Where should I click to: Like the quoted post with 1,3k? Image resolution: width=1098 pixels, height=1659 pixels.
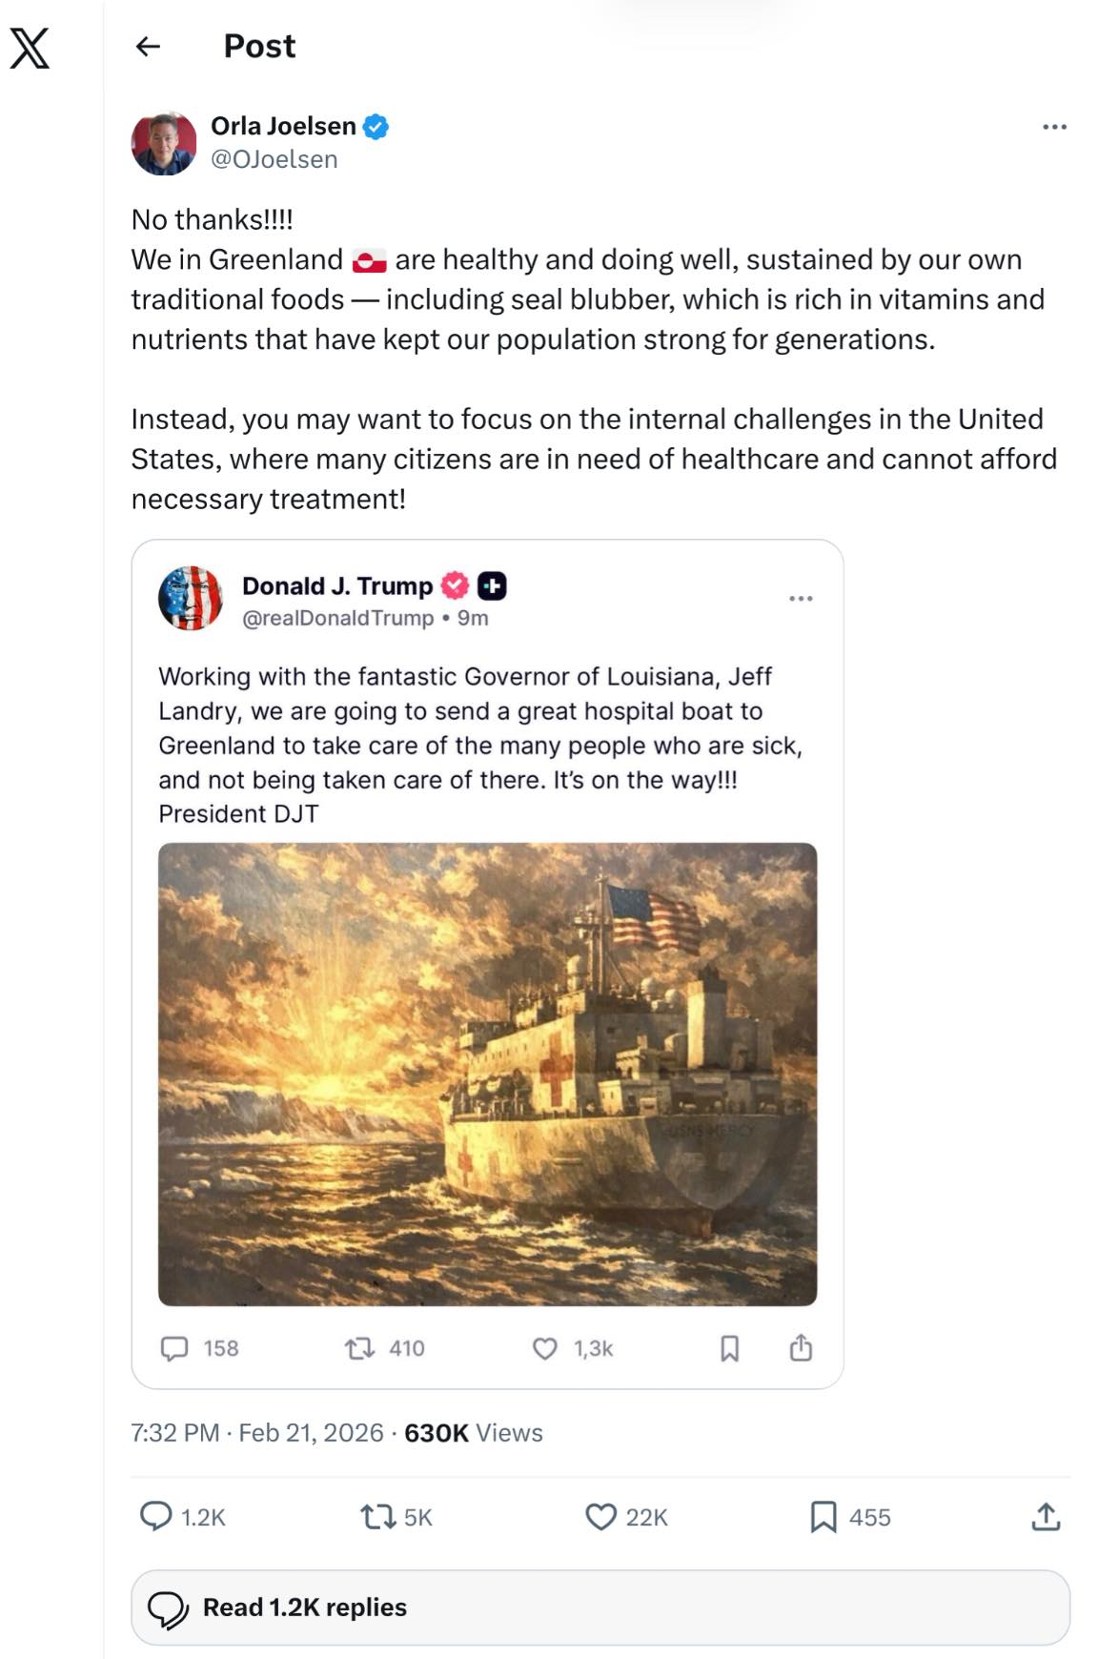(545, 1348)
